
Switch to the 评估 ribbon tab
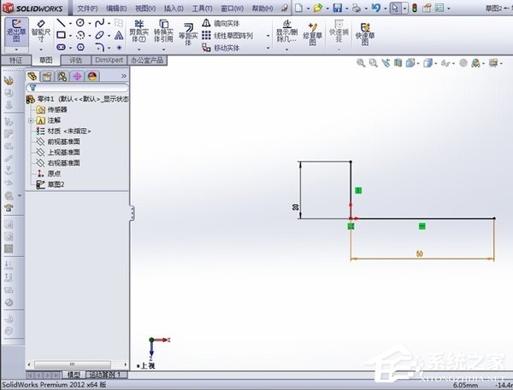(x=75, y=61)
